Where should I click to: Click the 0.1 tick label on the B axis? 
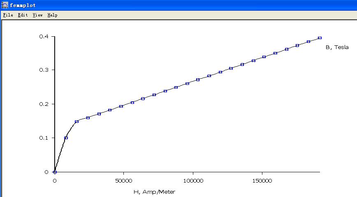point(44,138)
